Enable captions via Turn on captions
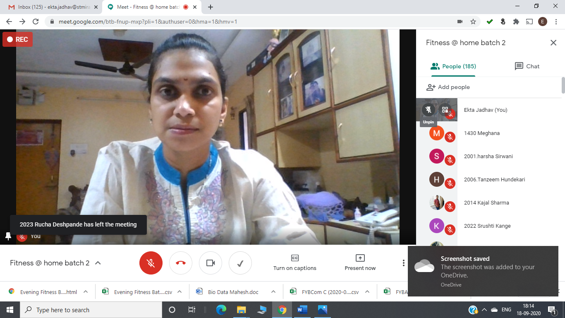The height and width of the screenshot is (318, 565). click(x=294, y=263)
